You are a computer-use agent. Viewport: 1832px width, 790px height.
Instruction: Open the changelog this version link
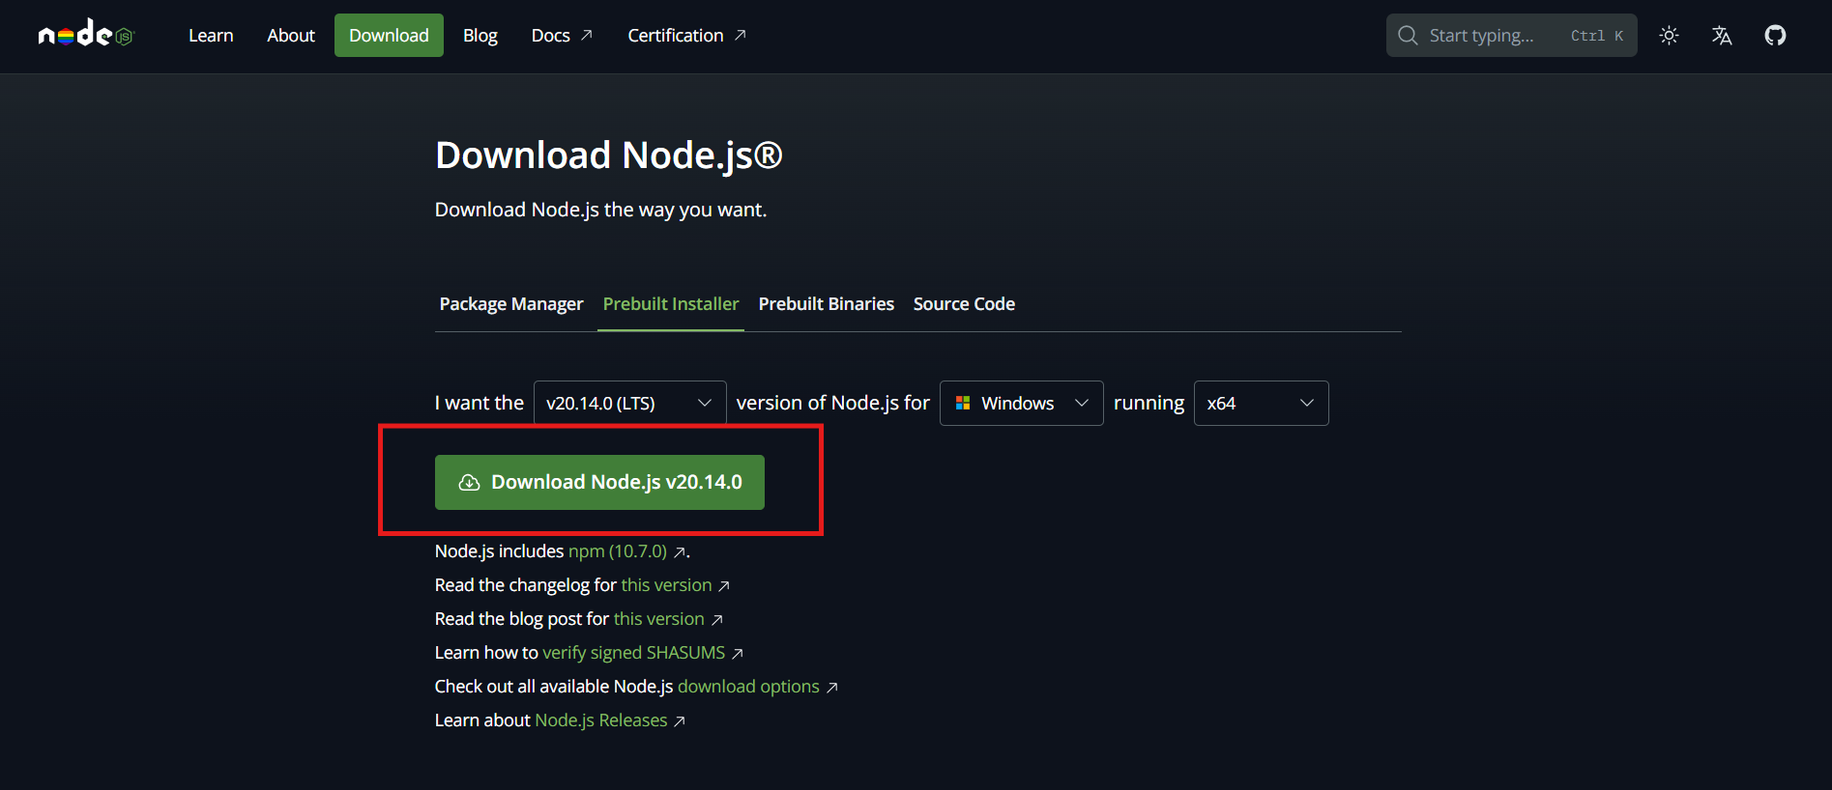coord(675,585)
